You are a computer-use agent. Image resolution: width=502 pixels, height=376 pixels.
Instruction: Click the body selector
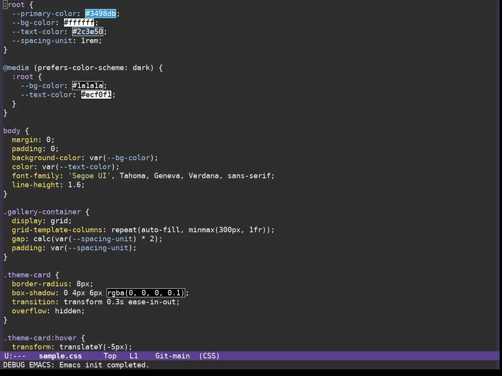pyautogui.click(x=12, y=131)
